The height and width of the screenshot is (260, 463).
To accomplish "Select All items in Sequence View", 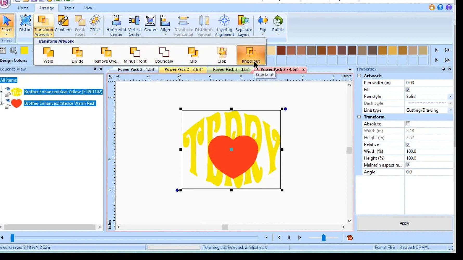I will coord(9,80).
